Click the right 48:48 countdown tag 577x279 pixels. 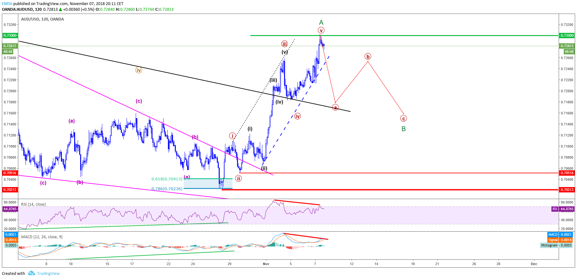click(x=569, y=52)
